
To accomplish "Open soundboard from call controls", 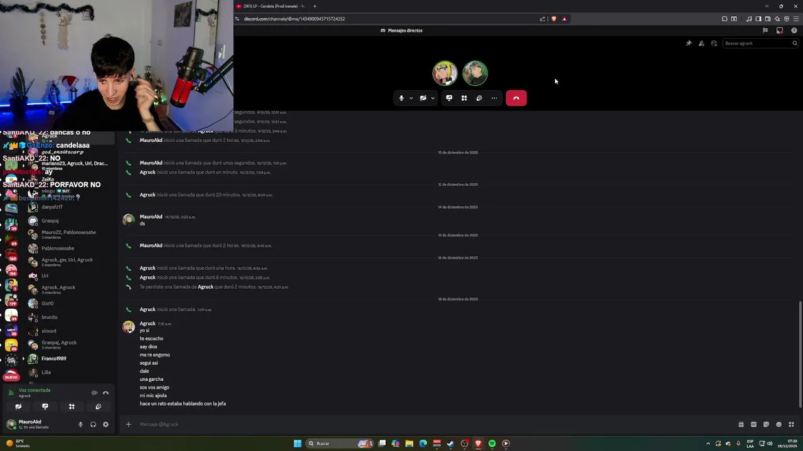I will pos(479,98).
